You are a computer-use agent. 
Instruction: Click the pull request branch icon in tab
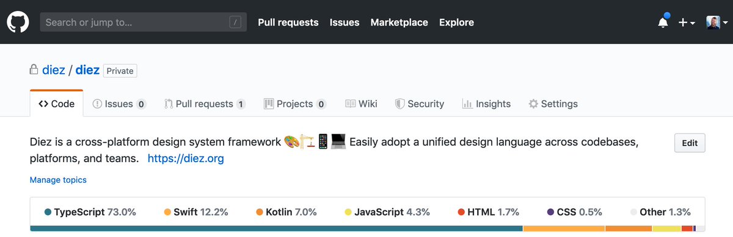[169, 104]
